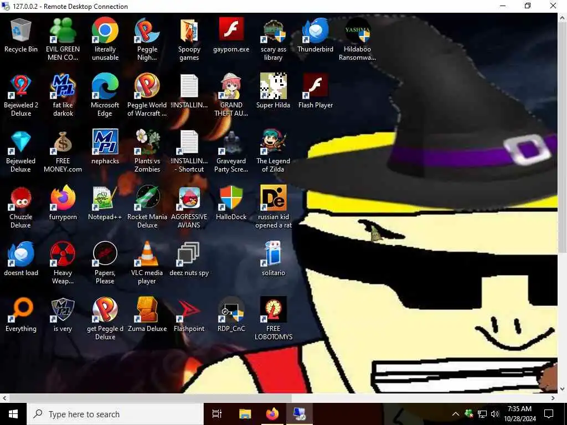Click the Type here to search box
Screen dimensions: 567x425
[x=115, y=414]
